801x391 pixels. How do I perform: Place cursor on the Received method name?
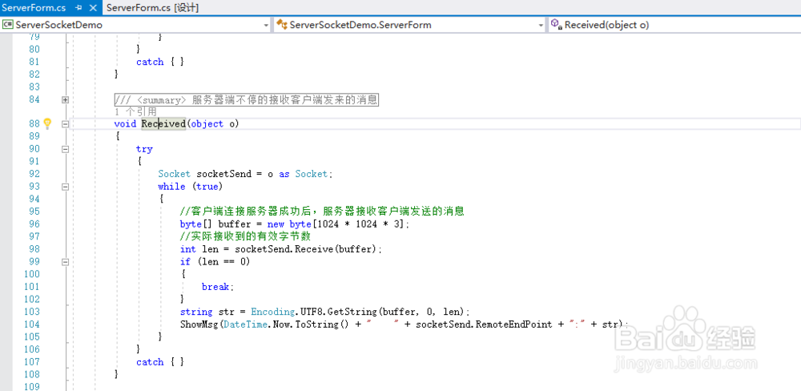click(163, 123)
